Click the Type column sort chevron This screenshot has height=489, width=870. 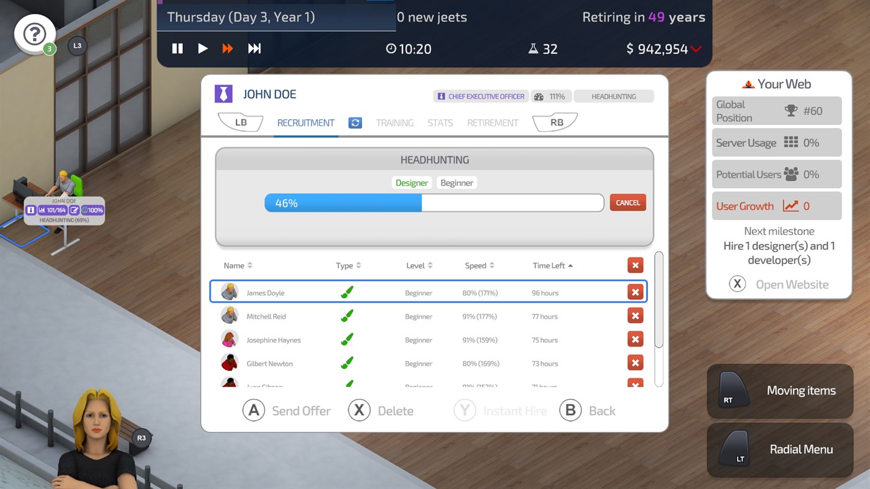359,265
